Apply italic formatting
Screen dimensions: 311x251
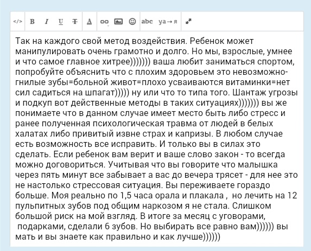[x=47, y=21]
